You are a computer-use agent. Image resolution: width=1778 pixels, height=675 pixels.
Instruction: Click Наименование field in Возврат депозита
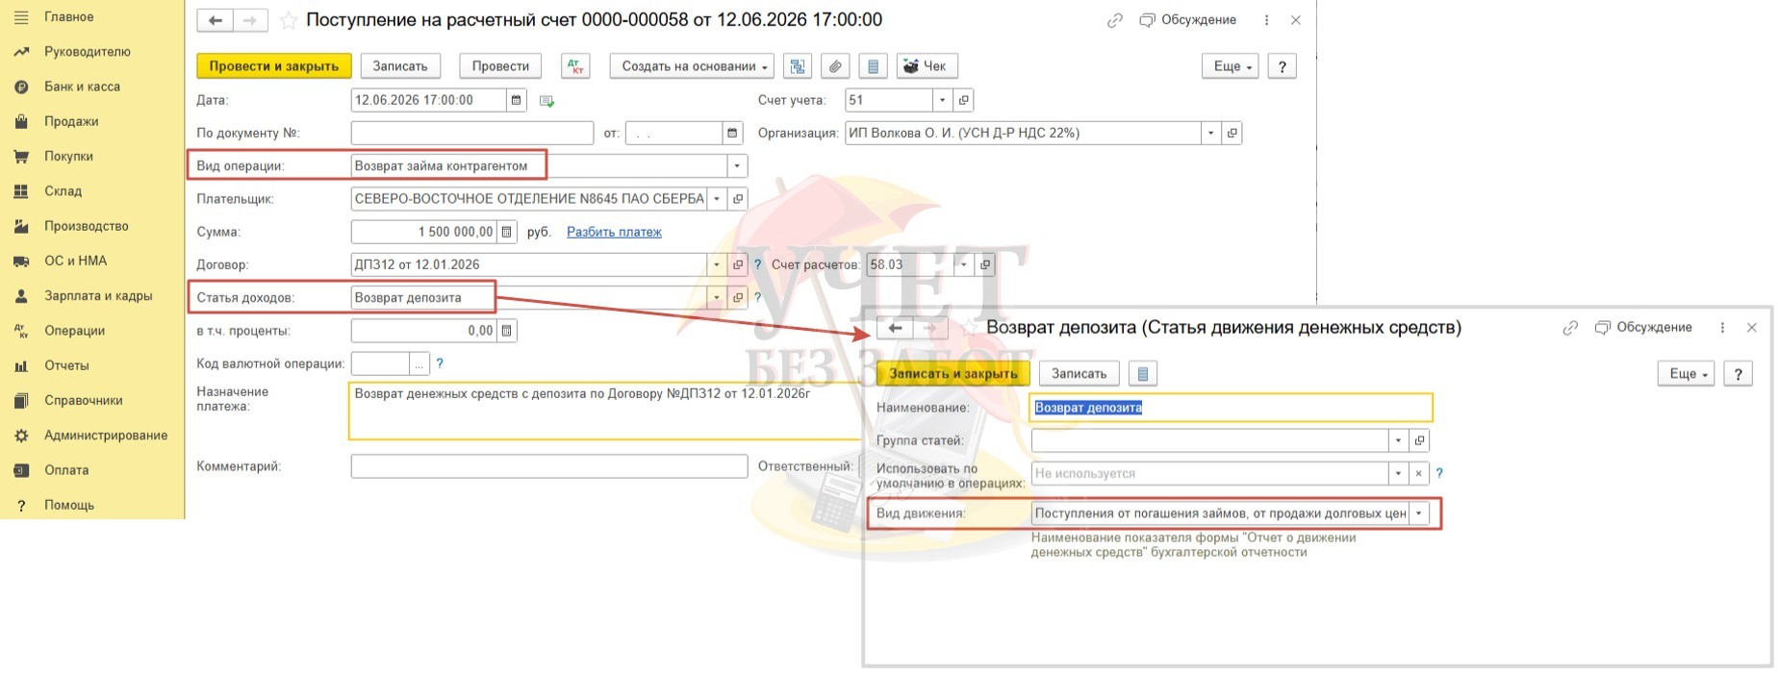[1231, 408]
